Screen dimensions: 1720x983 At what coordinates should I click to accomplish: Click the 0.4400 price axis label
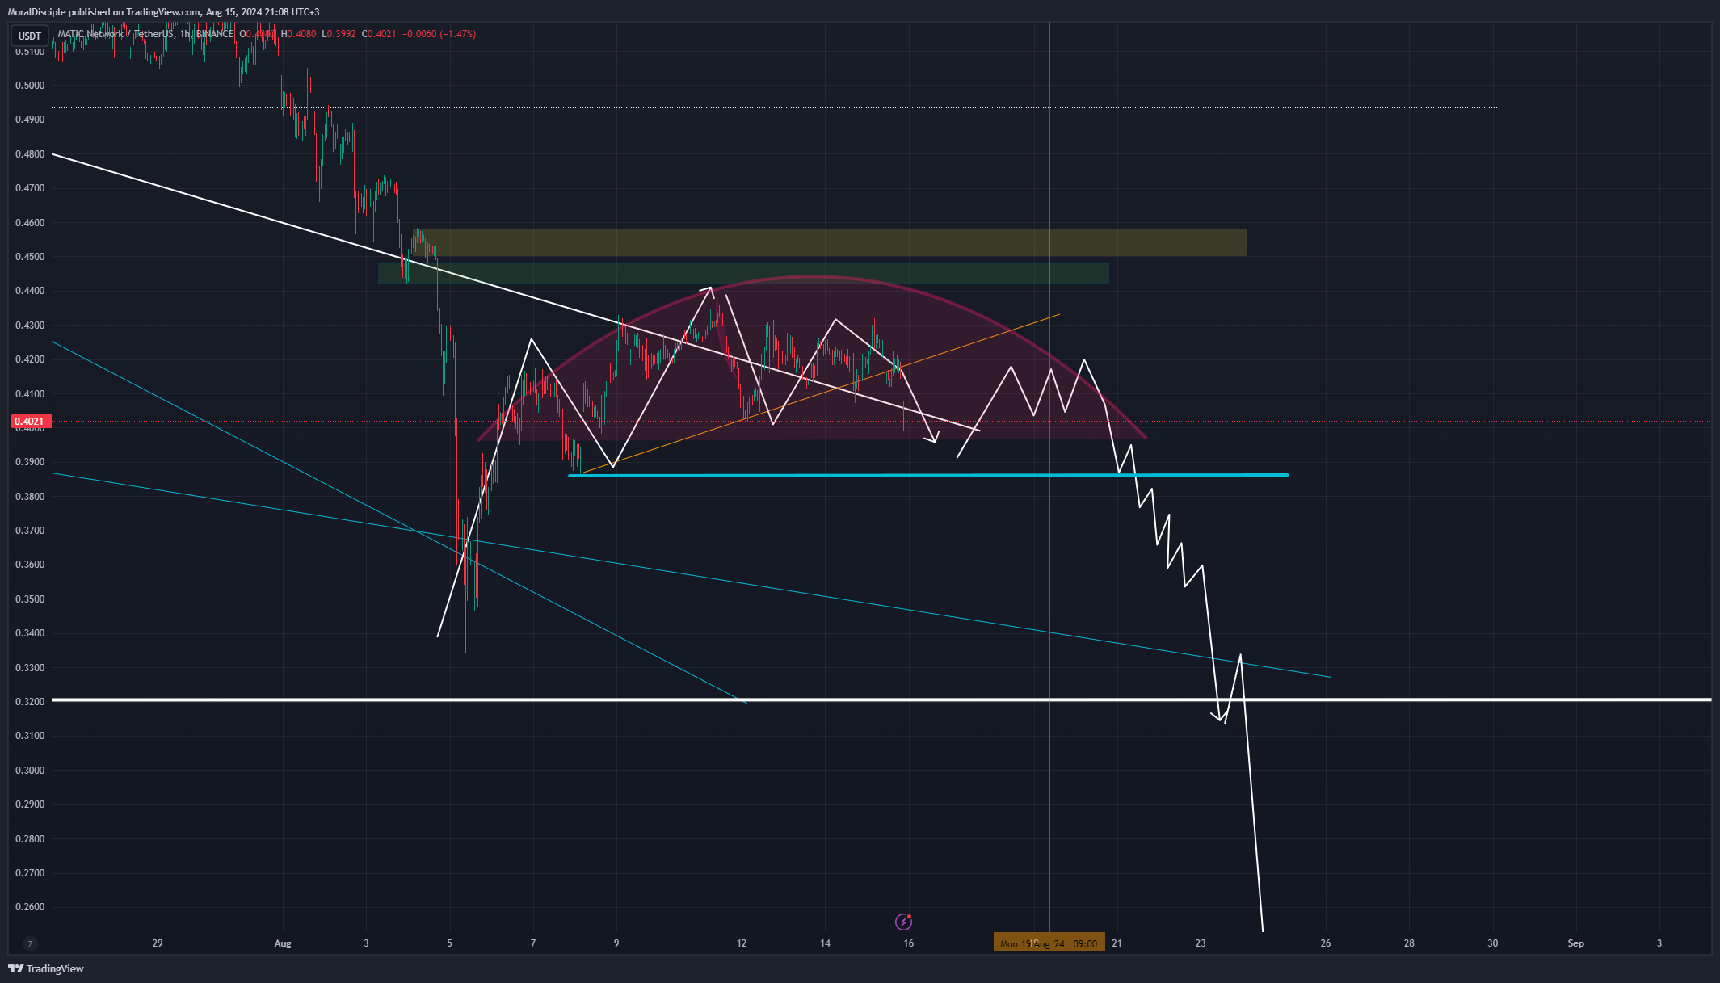[x=30, y=291]
